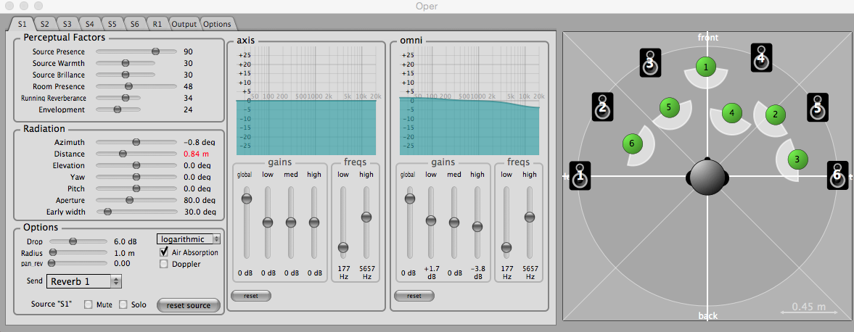
Task: Open the R1 tab
Action: pyautogui.click(x=157, y=24)
